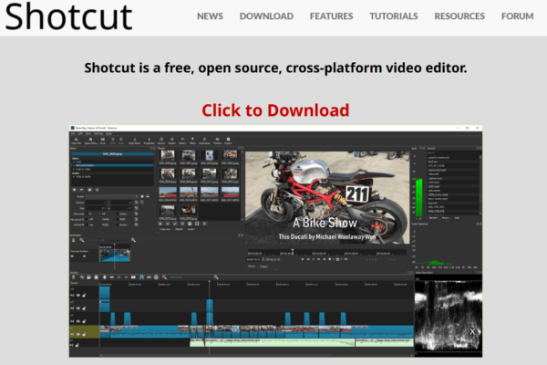Click the Recent toolbar icon
547x365 pixels.
(161, 141)
